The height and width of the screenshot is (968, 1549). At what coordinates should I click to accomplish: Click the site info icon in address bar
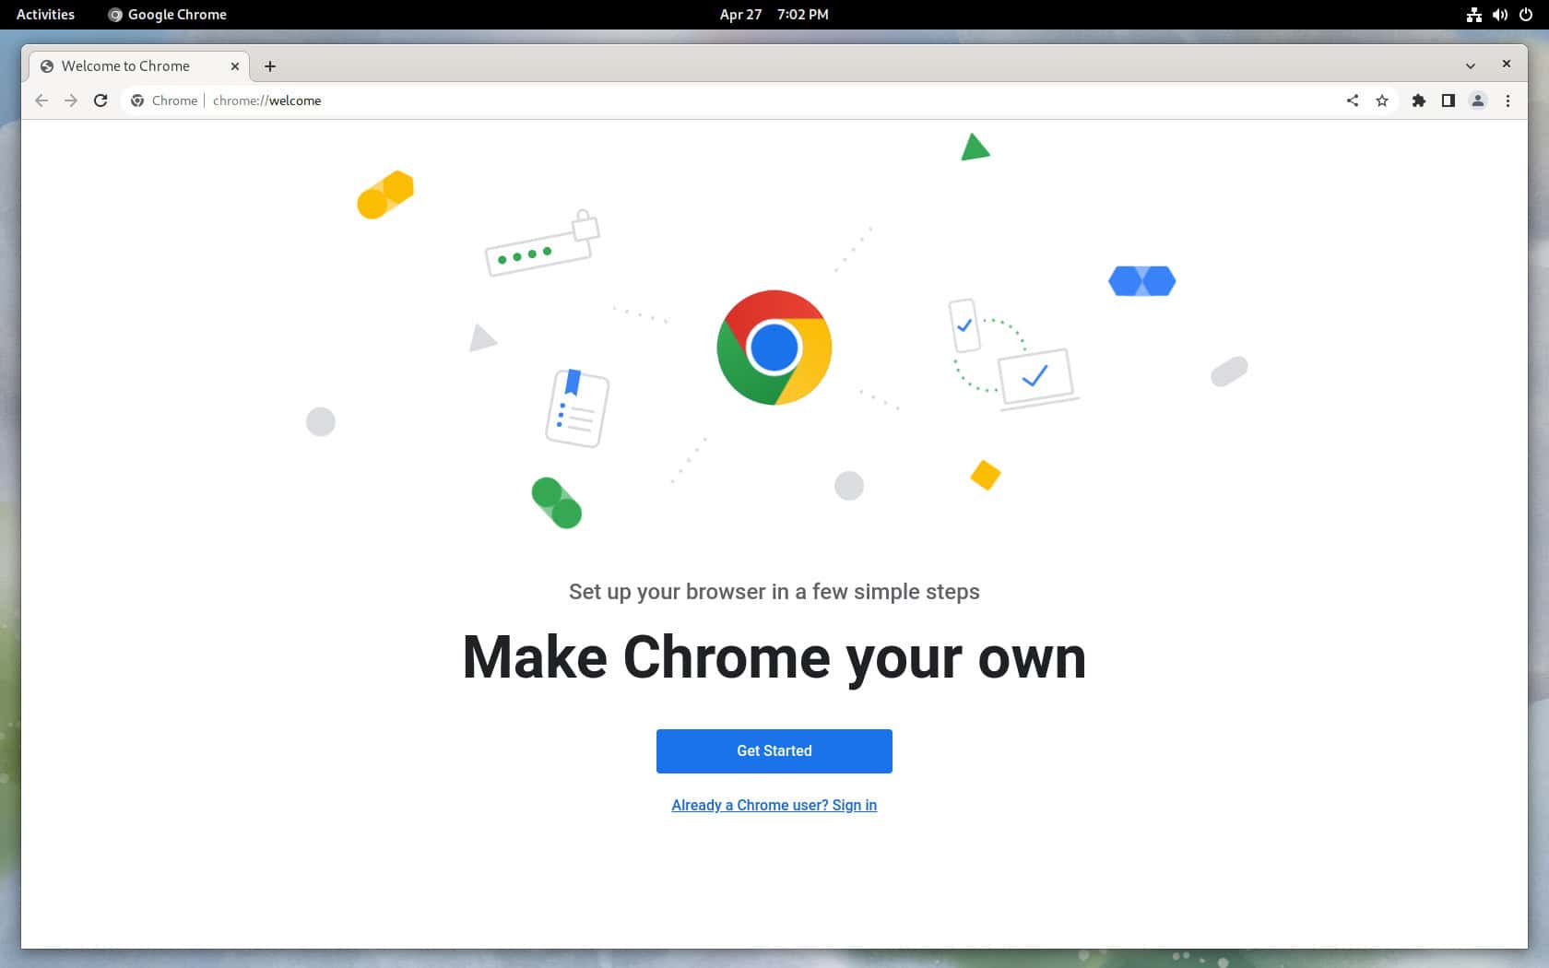click(136, 100)
